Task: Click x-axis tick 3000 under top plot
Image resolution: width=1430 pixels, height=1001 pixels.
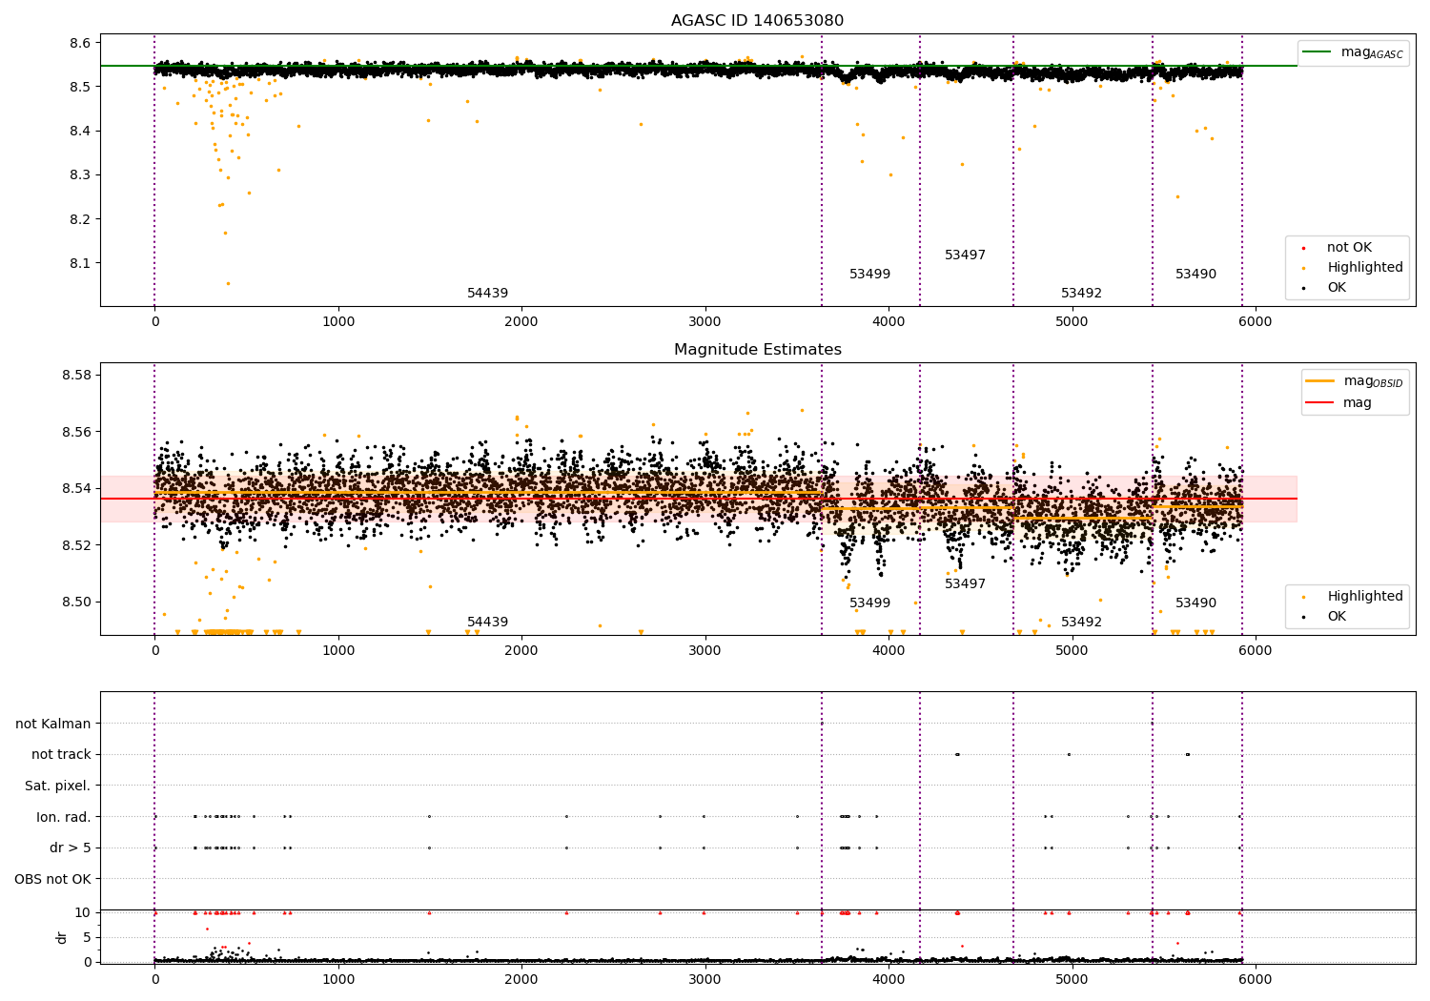Action: point(705,322)
